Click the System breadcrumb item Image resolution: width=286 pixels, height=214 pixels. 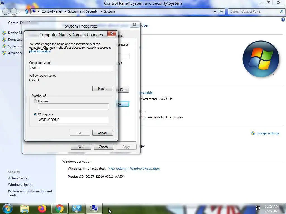pos(109,11)
